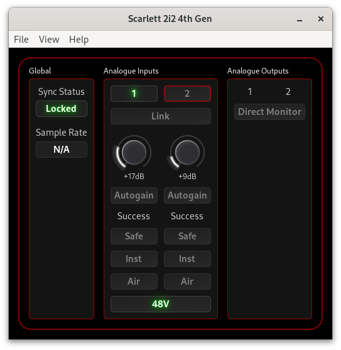341x350 pixels.
Task: Enable Safe mode on input 2
Action: [187, 236]
